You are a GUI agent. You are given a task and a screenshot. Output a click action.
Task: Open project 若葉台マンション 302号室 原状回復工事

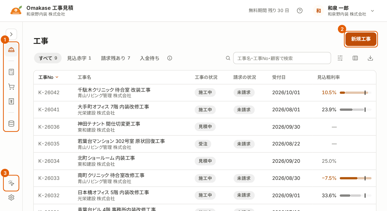pyautogui.click(x=121, y=141)
